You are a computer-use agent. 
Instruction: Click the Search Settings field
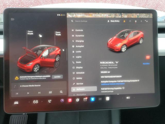tap(81, 21)
